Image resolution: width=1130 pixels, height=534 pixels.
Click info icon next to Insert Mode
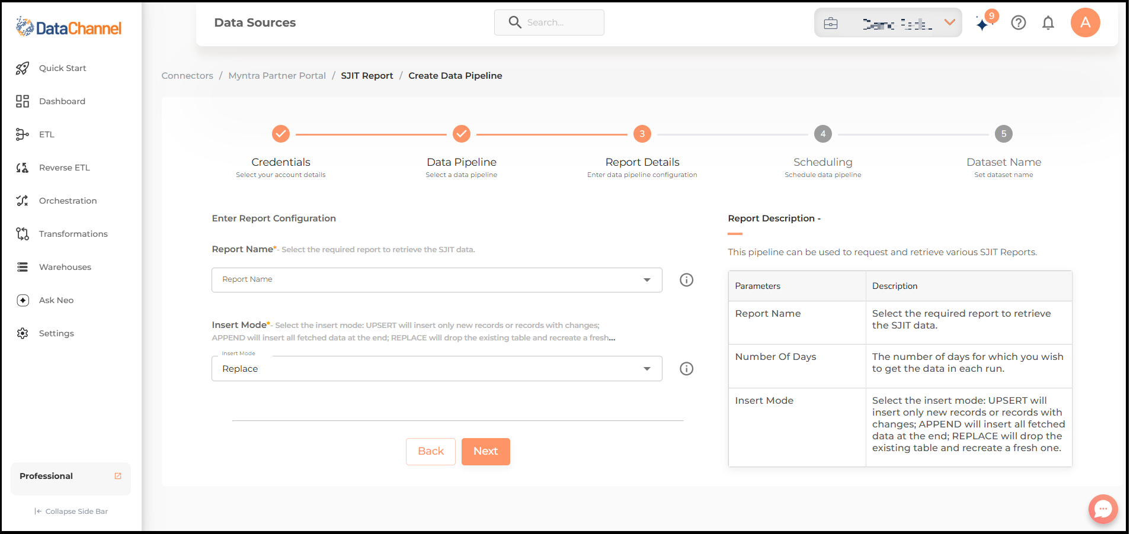(x=686, y=369)
